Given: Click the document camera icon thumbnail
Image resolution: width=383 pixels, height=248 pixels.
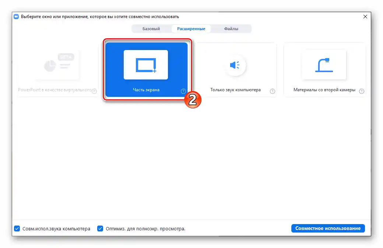Looking at the screenshot, I should coord(324,65).
